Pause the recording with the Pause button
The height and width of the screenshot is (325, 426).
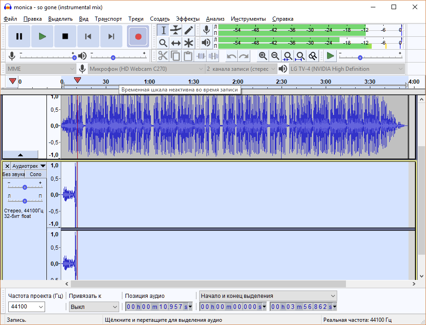point(19,36)
